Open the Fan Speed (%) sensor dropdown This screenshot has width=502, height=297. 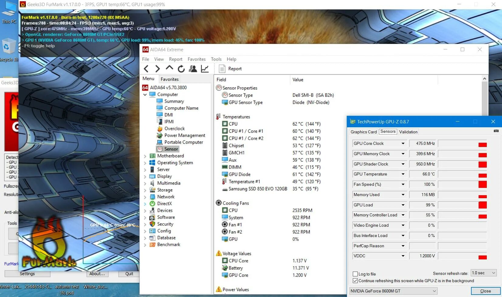(x=403, y=185)
